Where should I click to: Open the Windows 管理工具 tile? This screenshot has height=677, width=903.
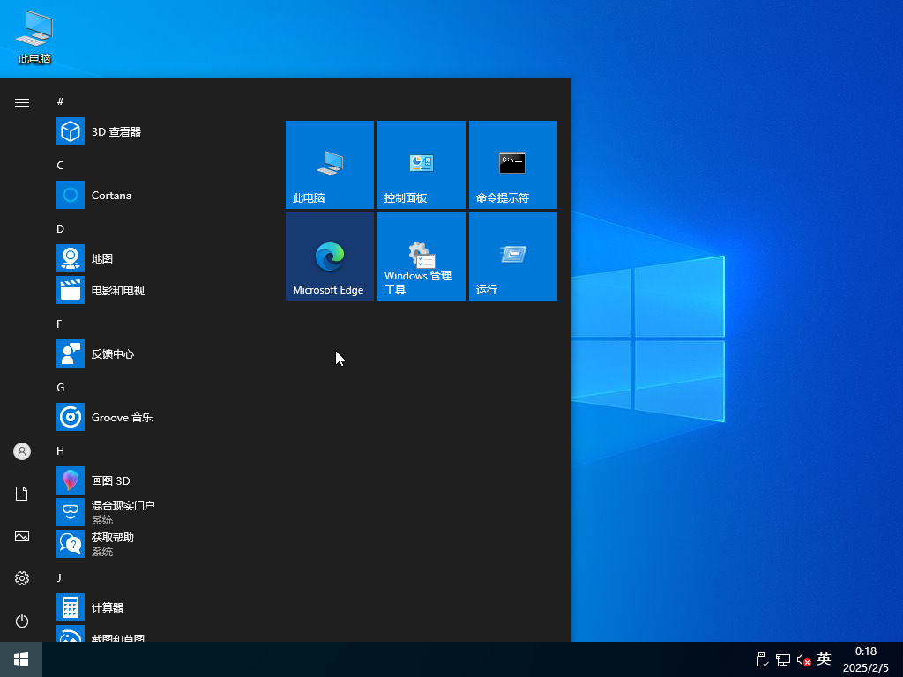click(421, 257)
